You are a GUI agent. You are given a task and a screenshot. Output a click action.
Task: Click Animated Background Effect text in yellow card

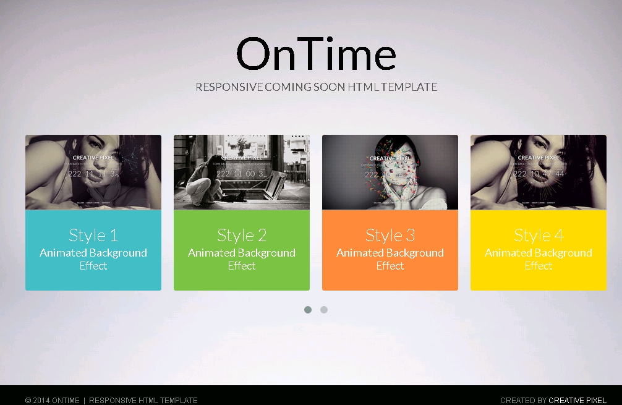pos(539,259)
